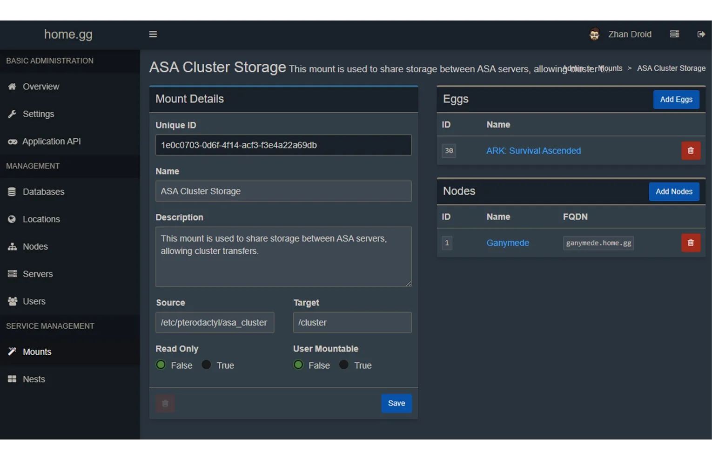Screen dimensions: 712x460
Task: Click the Add Nodes button
Action: tap(673, 192)
